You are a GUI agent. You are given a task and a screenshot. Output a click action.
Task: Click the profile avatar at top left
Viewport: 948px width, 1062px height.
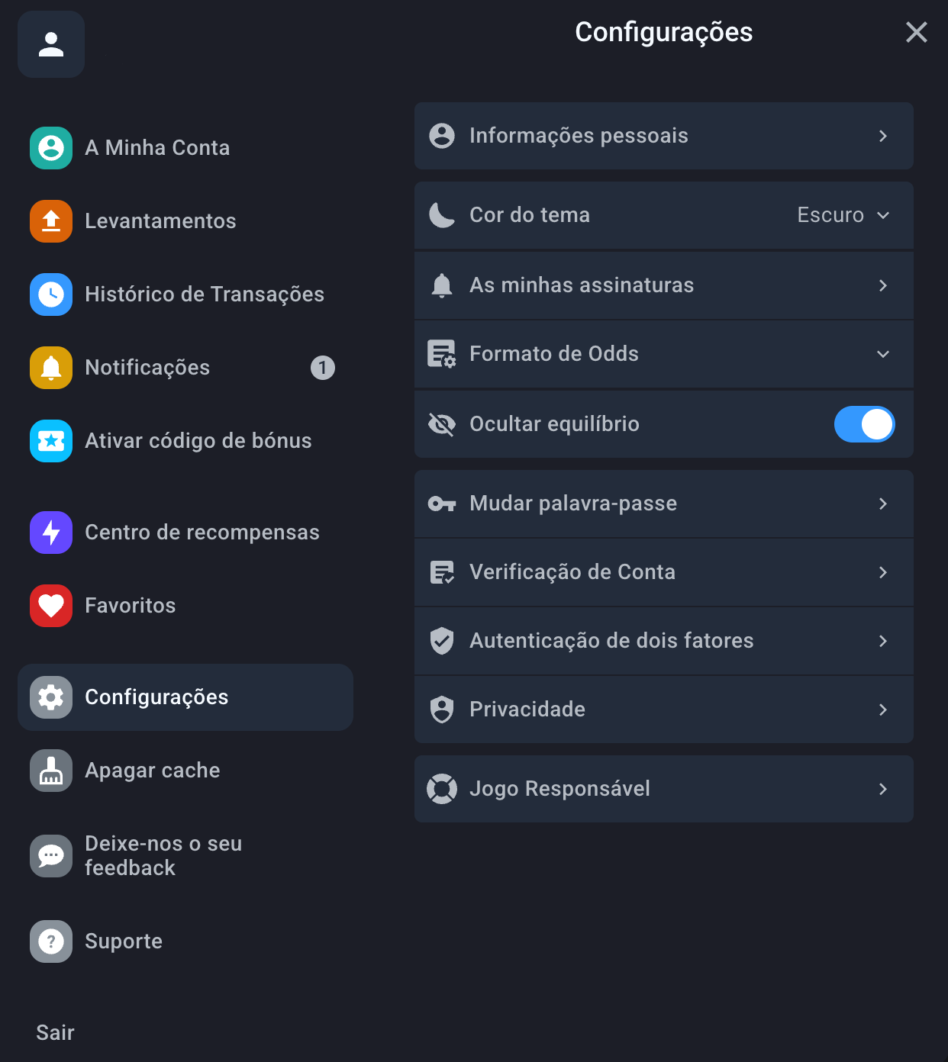[x=50, y=44]
